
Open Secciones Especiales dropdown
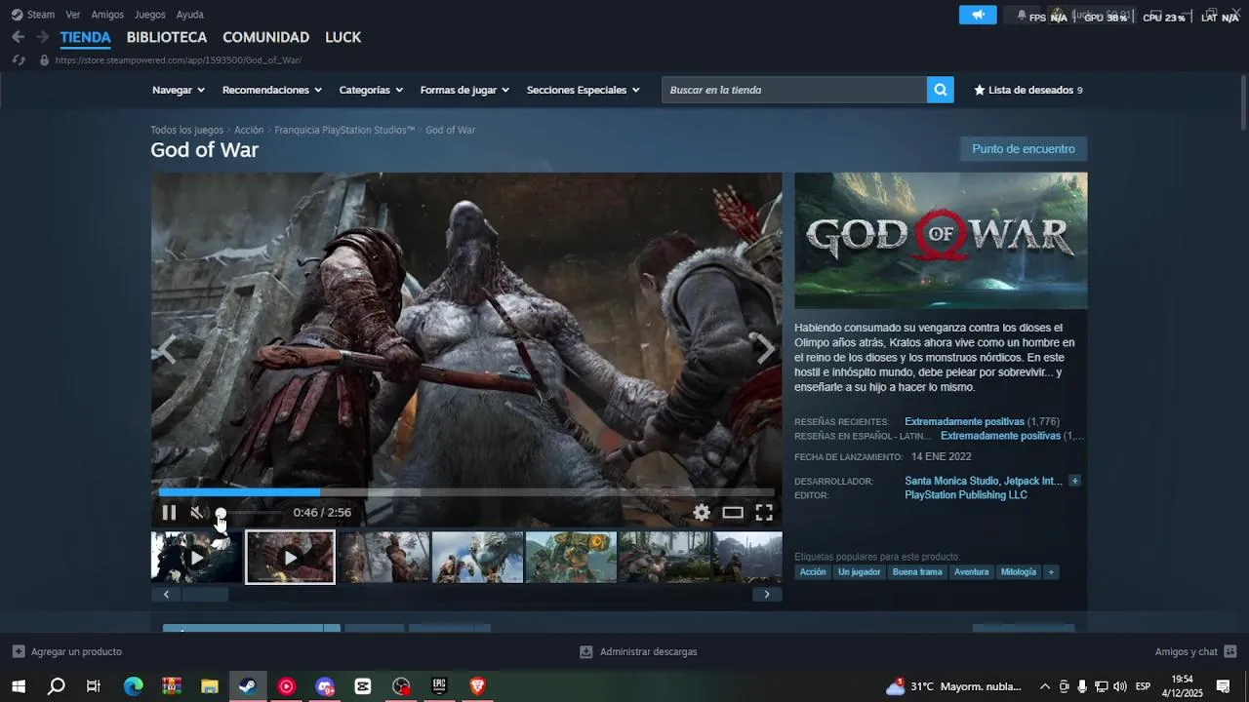click(584, 90)
